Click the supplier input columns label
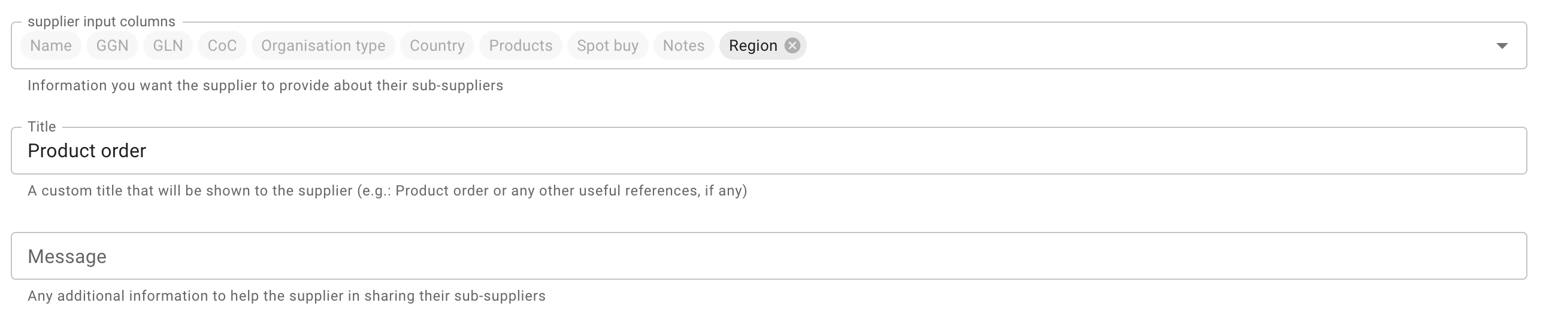Screen dimensions: 1543x318 tap(102, 22)
